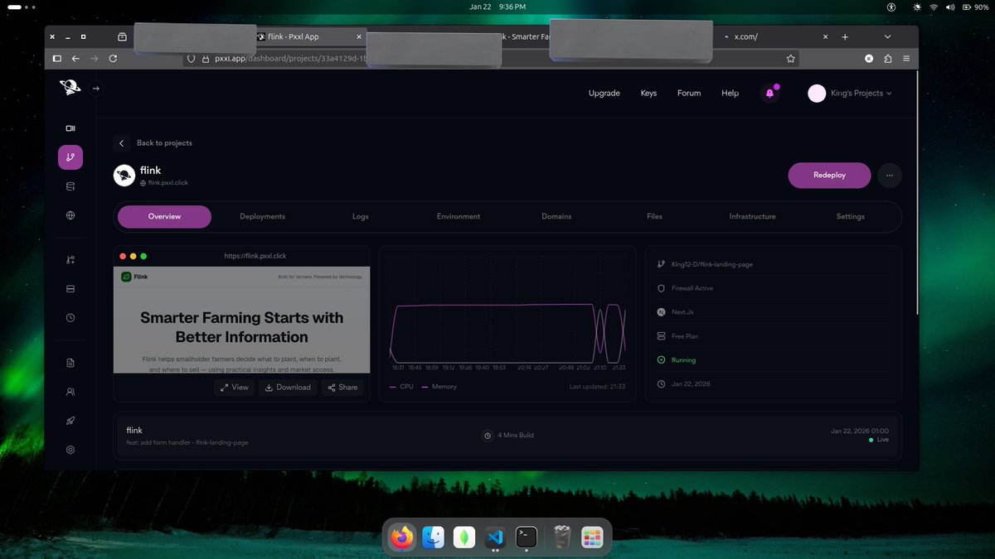995x559 pixels.
Task: Toggle the Memory legend entry on the chart
Action: (439, 387)
